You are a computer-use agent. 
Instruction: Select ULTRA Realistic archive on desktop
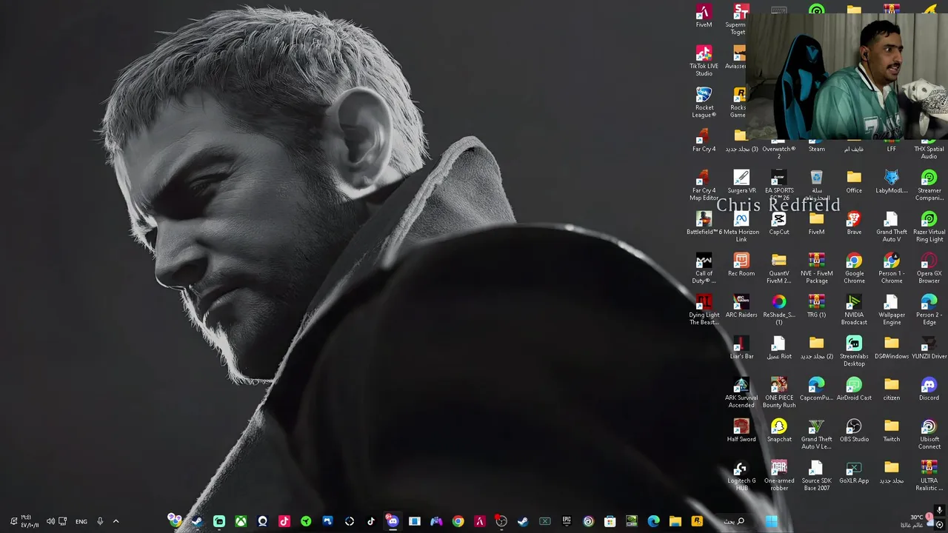coord(929,475)
